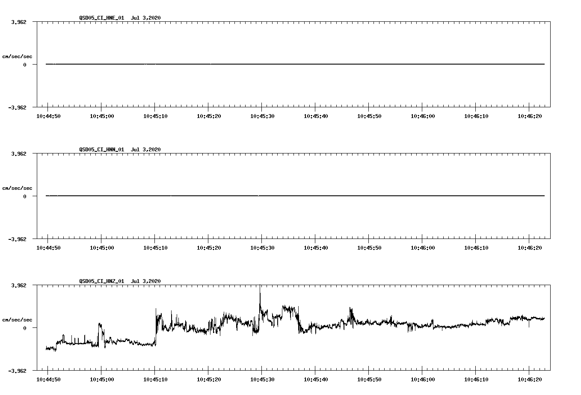The width and height of the screenshot is (581, 395).
Task: Click the zero label on HNZ plot axis
Action: (x=25, y=328)
